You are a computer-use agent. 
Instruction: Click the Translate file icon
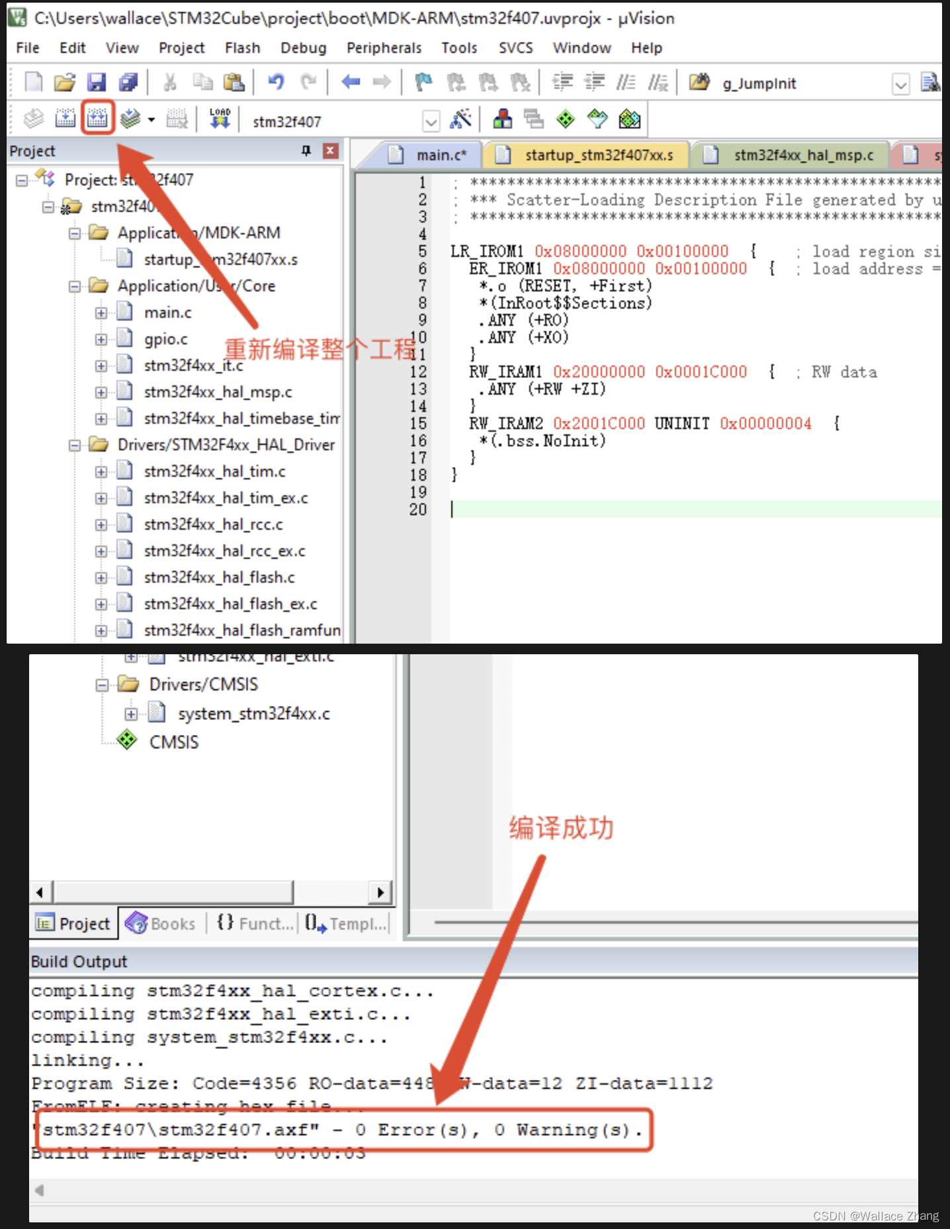pos(33,119)
